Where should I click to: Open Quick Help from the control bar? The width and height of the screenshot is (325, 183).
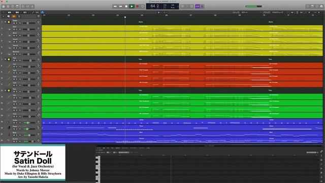click(13, 7)
